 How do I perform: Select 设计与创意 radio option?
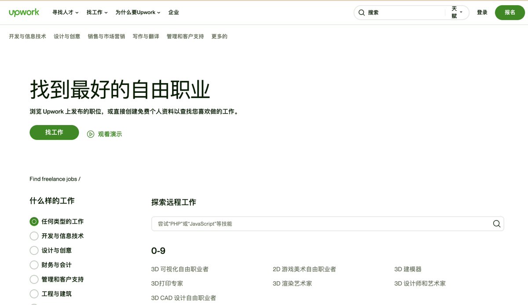coord(34,250)
